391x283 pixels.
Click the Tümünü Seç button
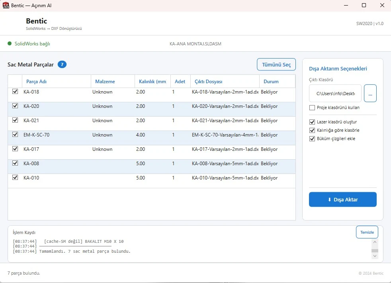pyautogui.click(x=276, y=64)
